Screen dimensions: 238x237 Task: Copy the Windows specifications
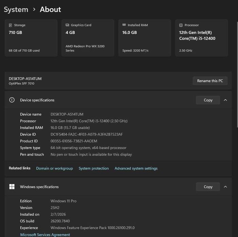coord(208,187)
